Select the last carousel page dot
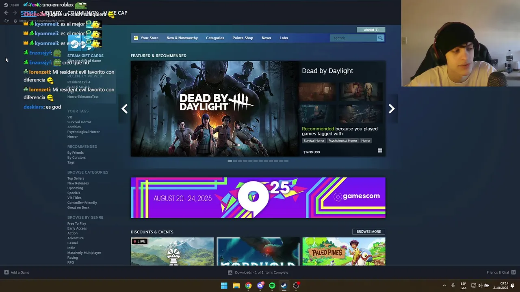The width and height of the screenshot is (520, 292). pos(286,161)
